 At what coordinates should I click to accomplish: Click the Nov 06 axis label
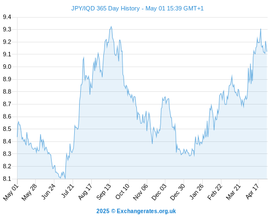141,192
